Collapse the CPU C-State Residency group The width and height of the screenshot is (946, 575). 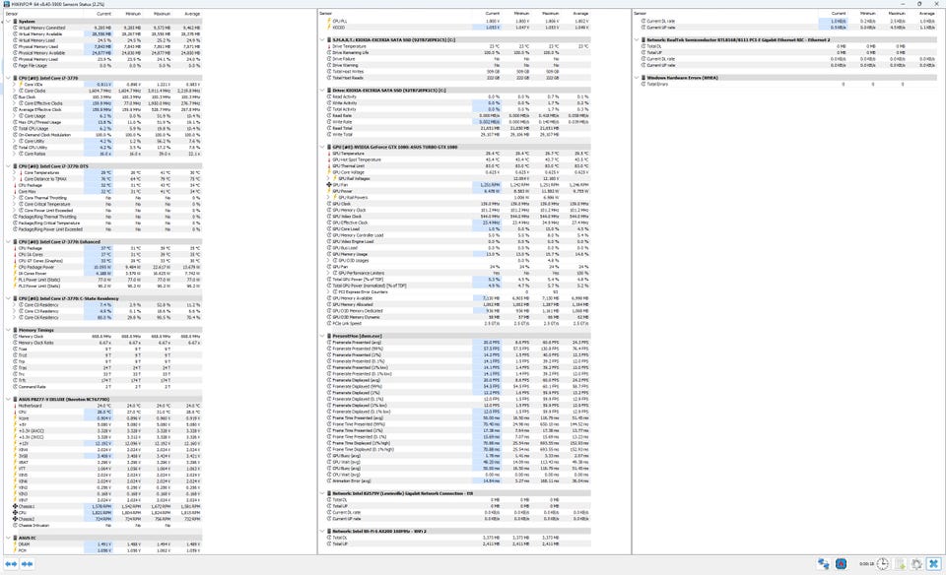(x=8, y=298)
